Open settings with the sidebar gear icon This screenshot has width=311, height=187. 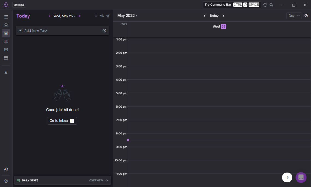click(6, 181)
